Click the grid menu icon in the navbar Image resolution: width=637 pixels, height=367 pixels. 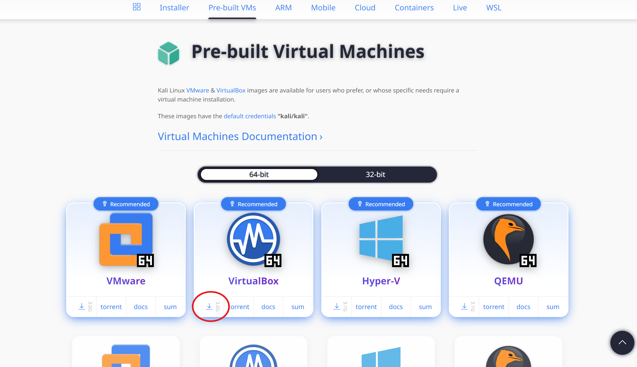pos(137,7)
